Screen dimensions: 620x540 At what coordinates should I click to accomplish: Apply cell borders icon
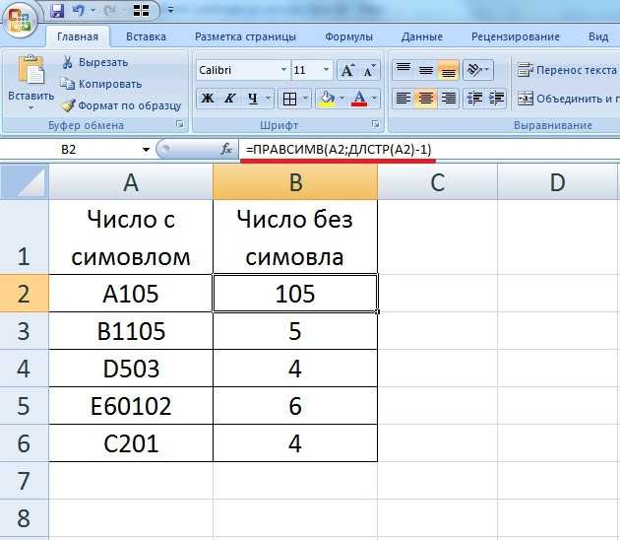290,99
